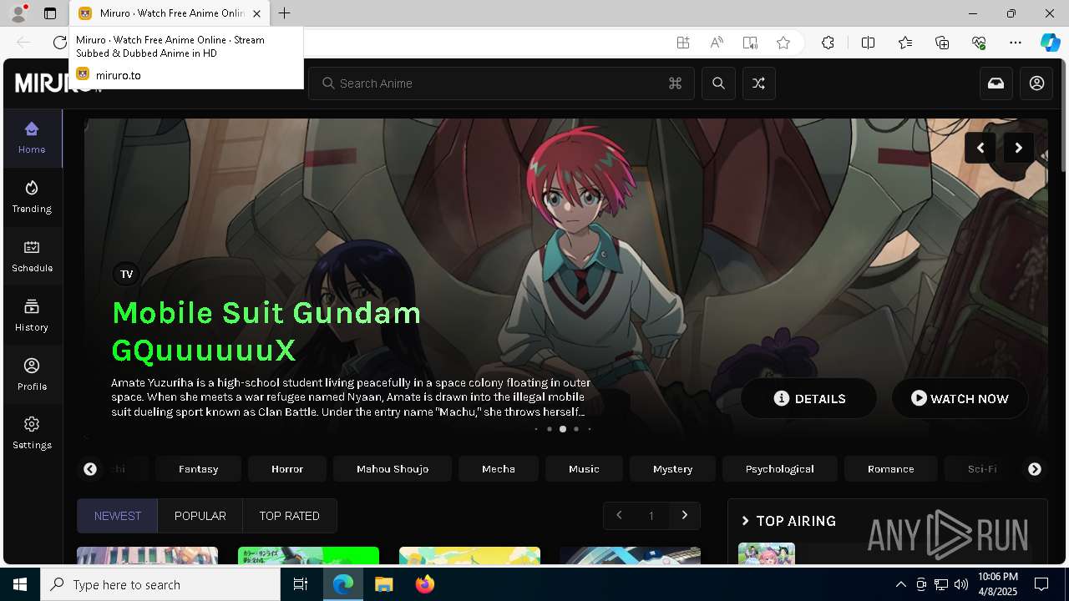Select the Mystery genre
The image size is (1069, 601).
pyautogui.click(x=673, y=469)
